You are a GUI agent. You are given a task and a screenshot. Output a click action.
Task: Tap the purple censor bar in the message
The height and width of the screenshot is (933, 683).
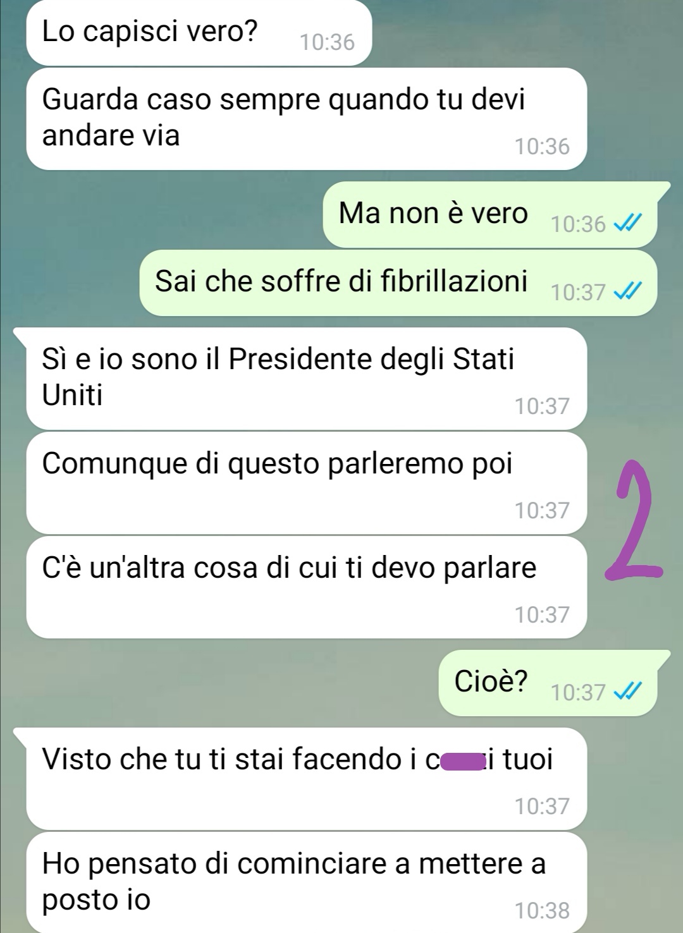point(461,762)
